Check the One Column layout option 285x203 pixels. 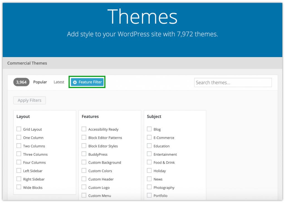[x=19, y=137]
